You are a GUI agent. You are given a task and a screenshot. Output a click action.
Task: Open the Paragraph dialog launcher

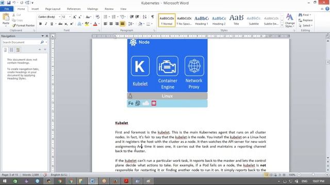[x=154, y=31]
